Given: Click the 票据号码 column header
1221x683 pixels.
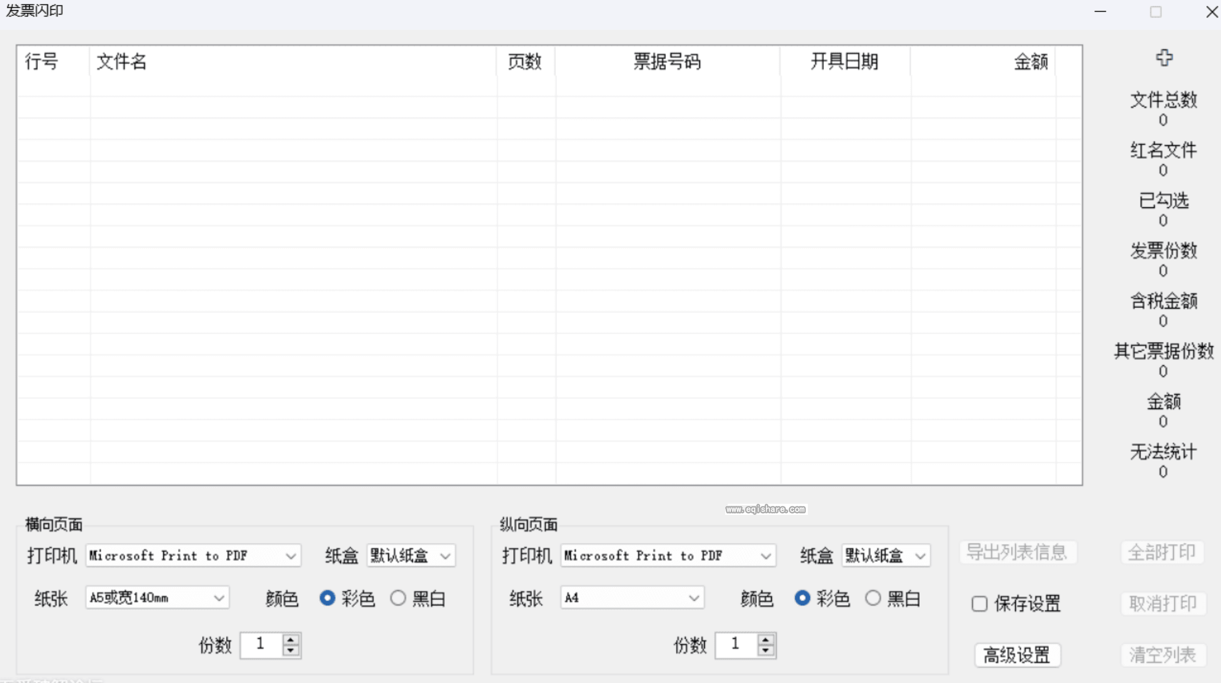Looking at the screenshot, I should tap(667, 62).
